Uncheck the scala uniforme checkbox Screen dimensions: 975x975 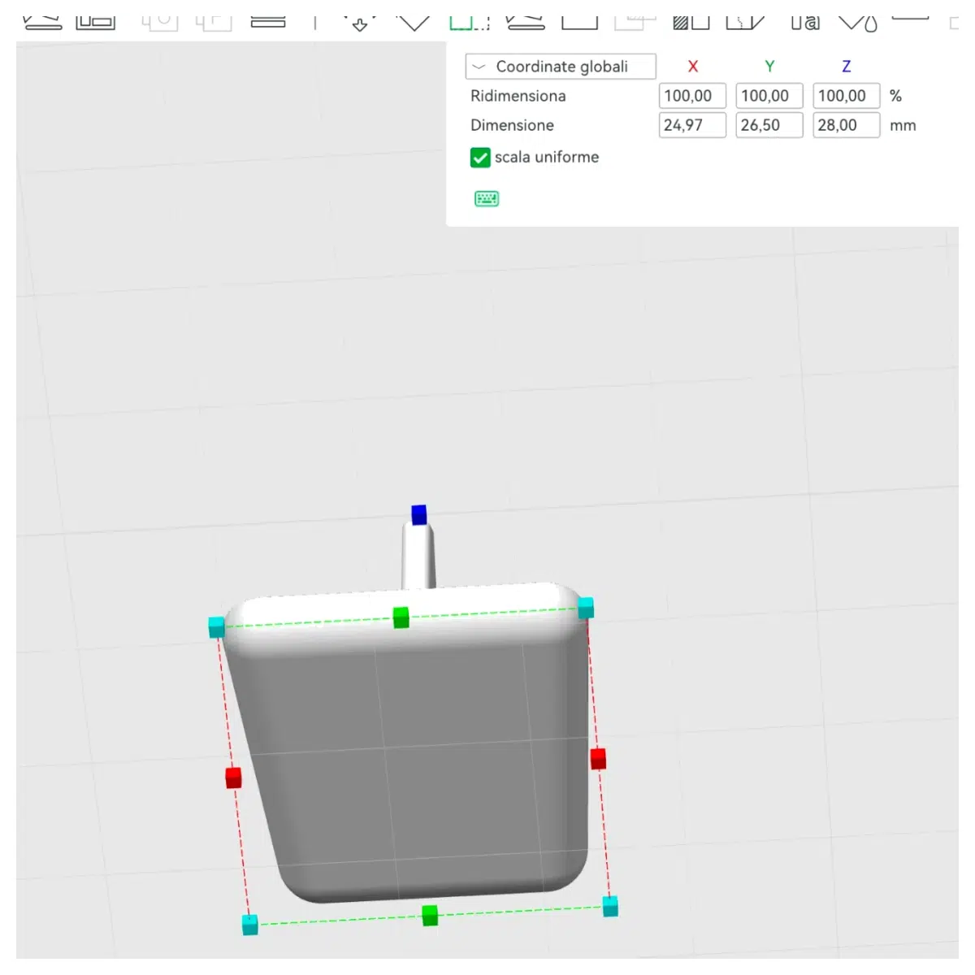480,158
